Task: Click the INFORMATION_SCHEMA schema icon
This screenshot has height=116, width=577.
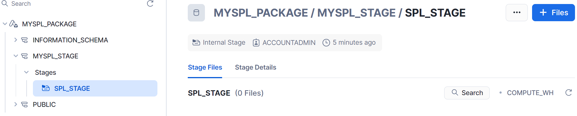Action: point(25,40)
